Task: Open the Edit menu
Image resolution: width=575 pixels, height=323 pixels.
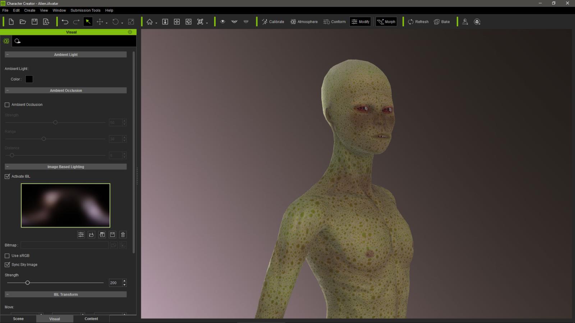Action: [x=17, y=10]
